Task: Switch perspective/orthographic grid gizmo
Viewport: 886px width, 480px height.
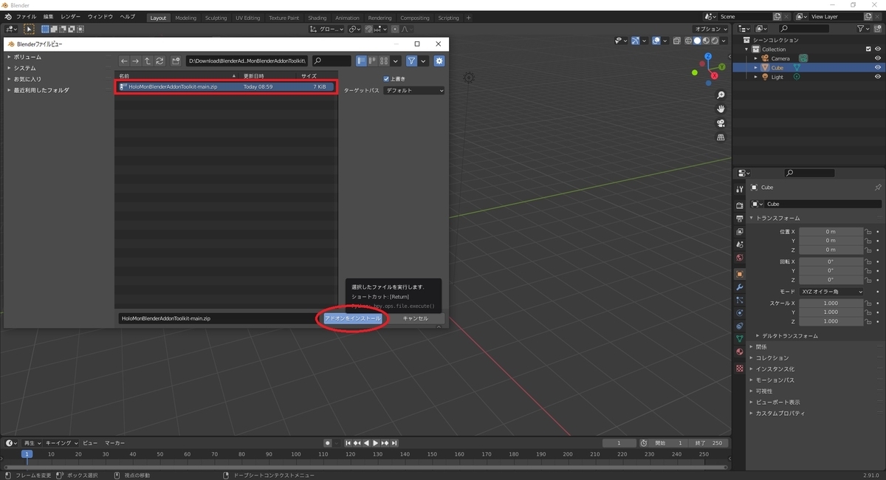Action: (721, 137)
